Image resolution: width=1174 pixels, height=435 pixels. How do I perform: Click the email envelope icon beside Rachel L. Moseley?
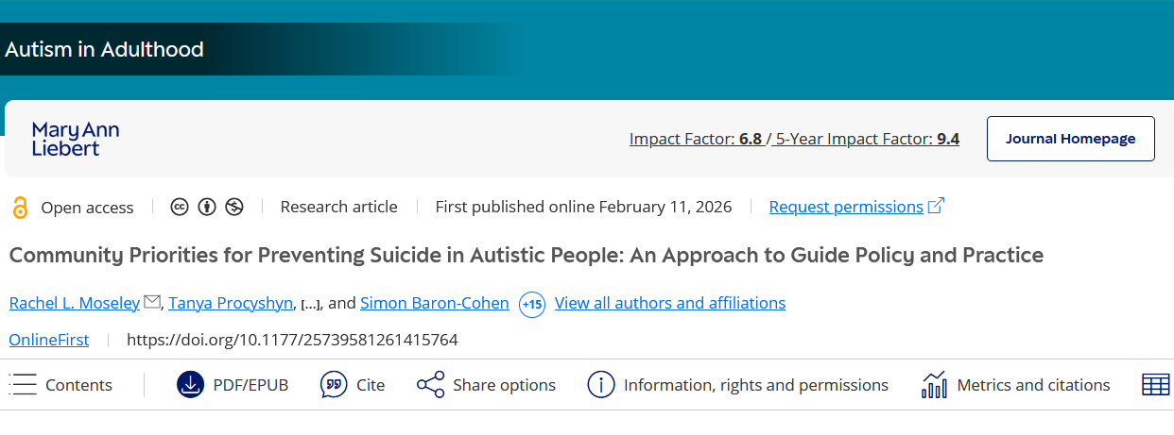pyautogui.click(x=151, y=303)
